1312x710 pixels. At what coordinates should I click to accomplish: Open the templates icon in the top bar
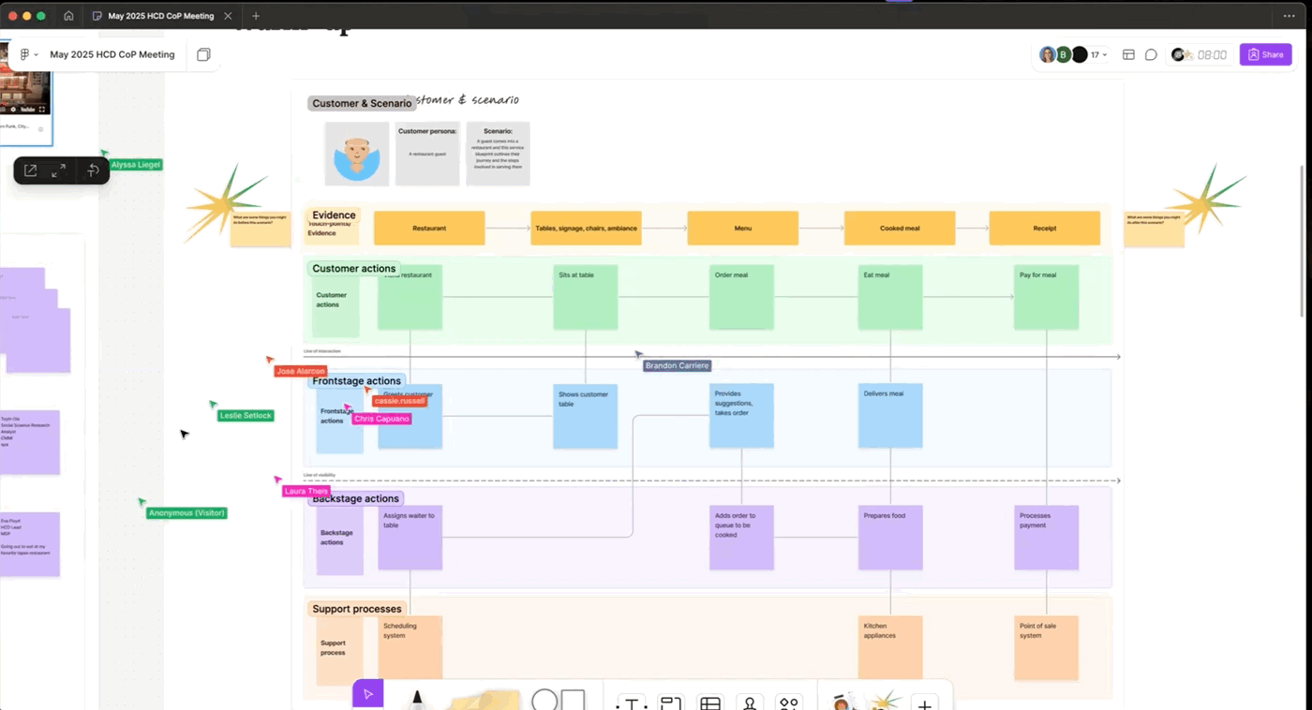[x=1128, y=54]
